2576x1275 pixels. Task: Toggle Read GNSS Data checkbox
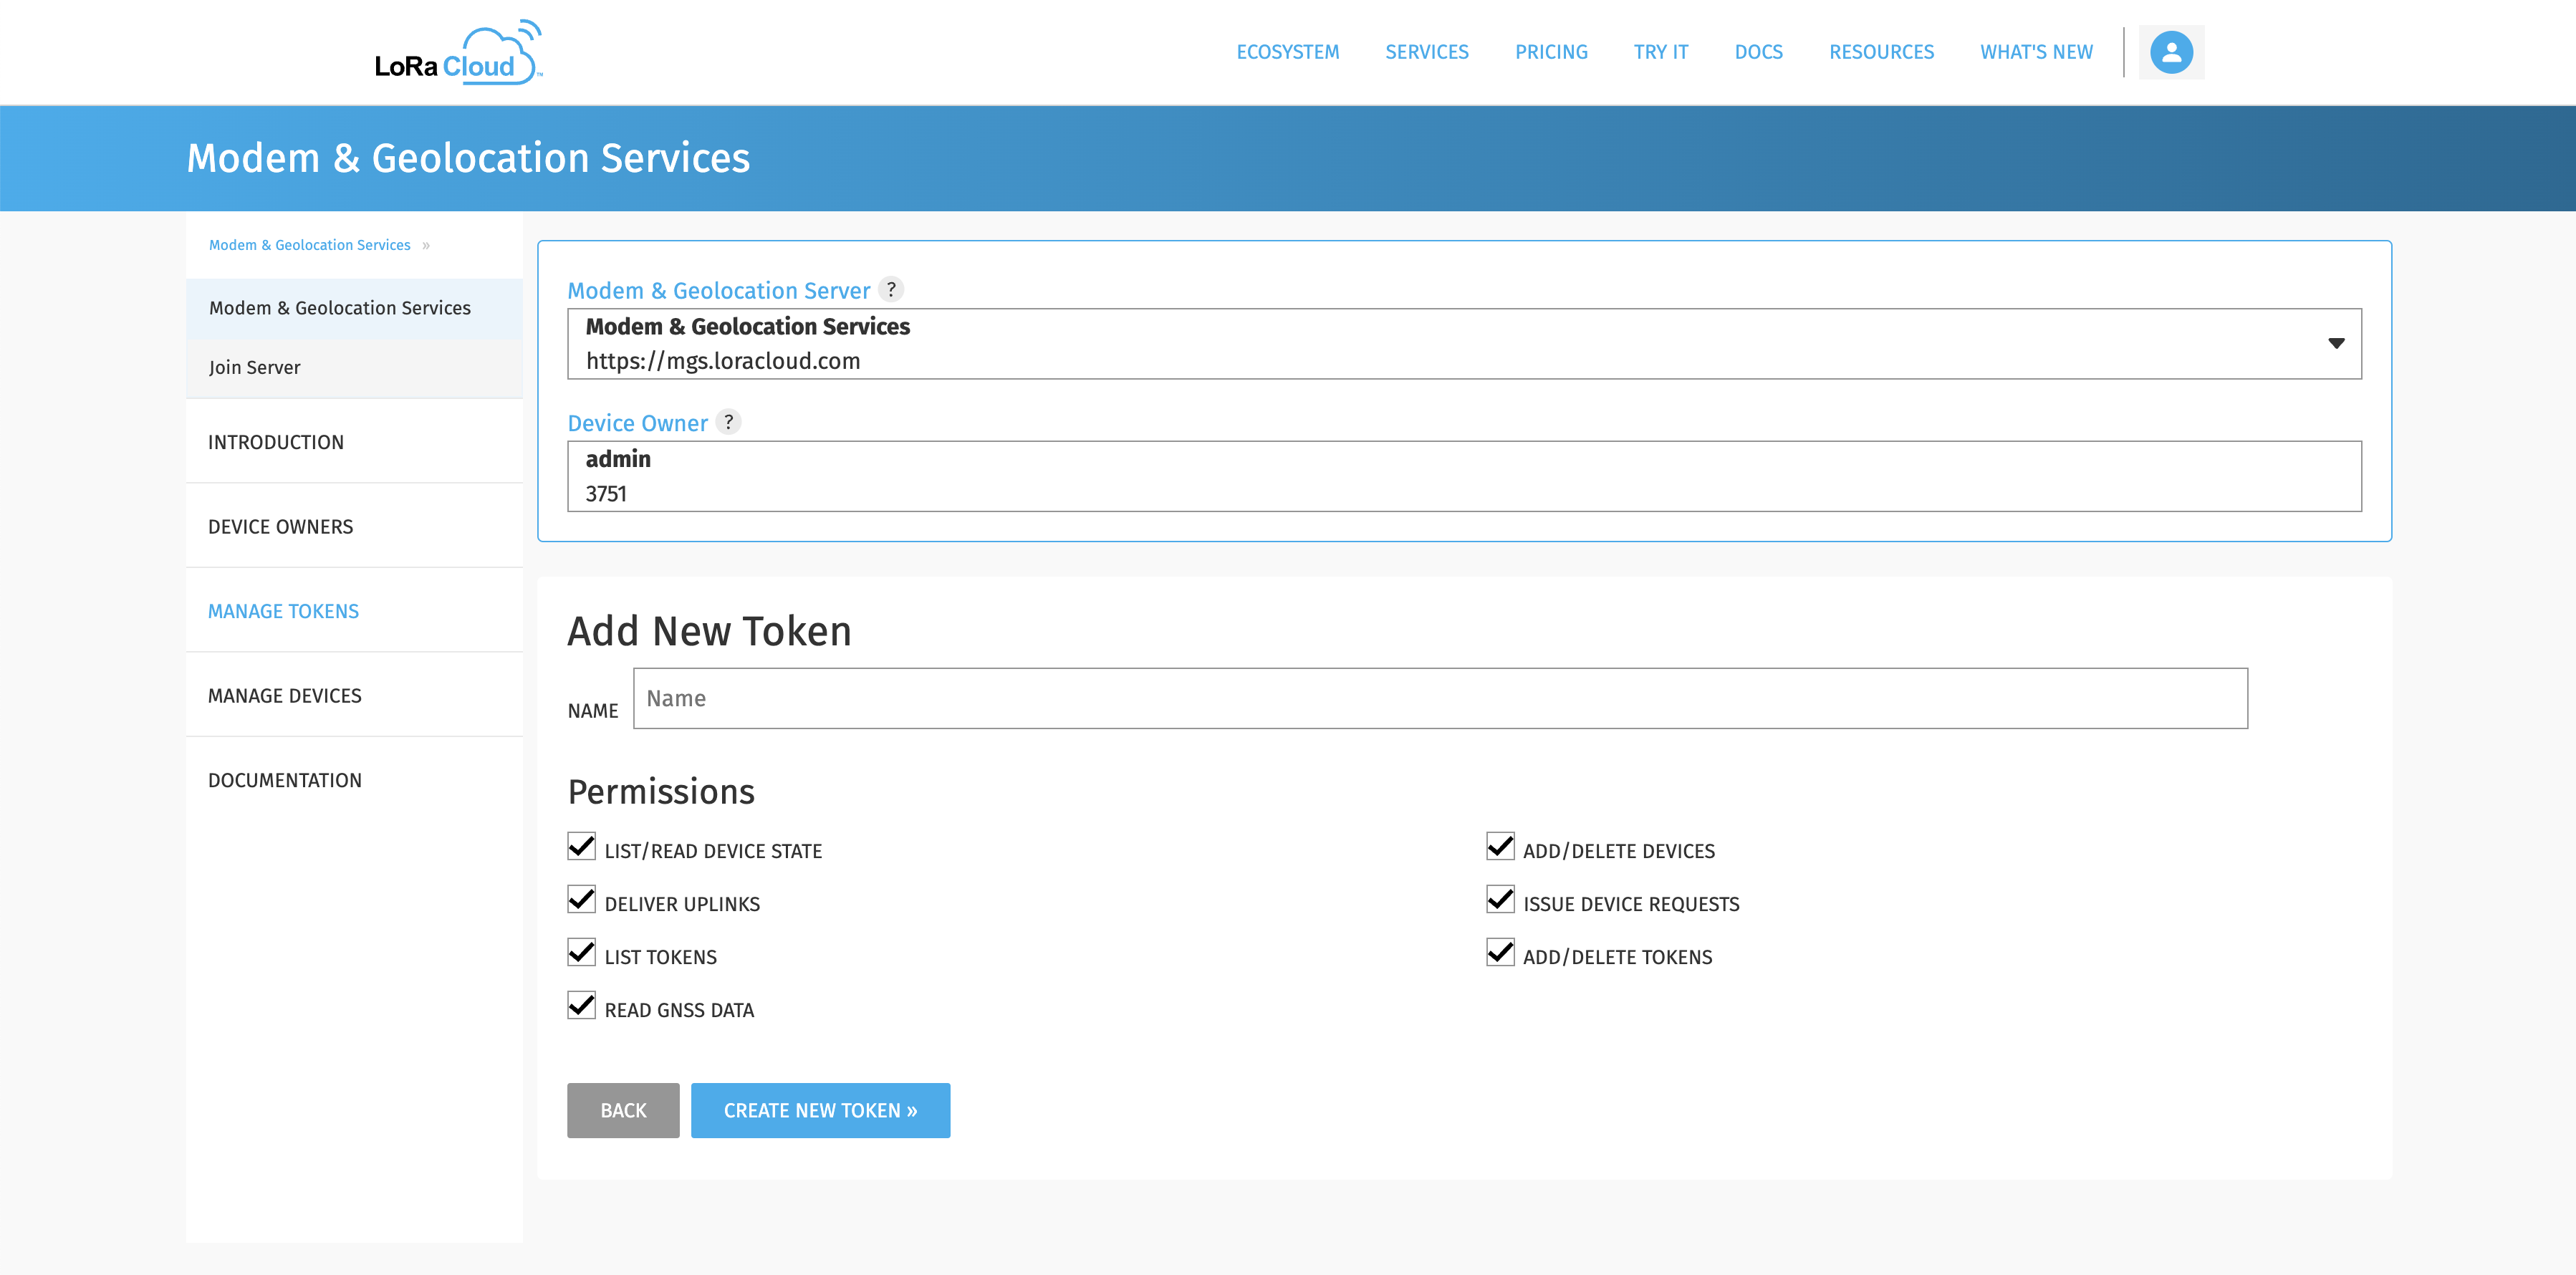click(581, 1006)
